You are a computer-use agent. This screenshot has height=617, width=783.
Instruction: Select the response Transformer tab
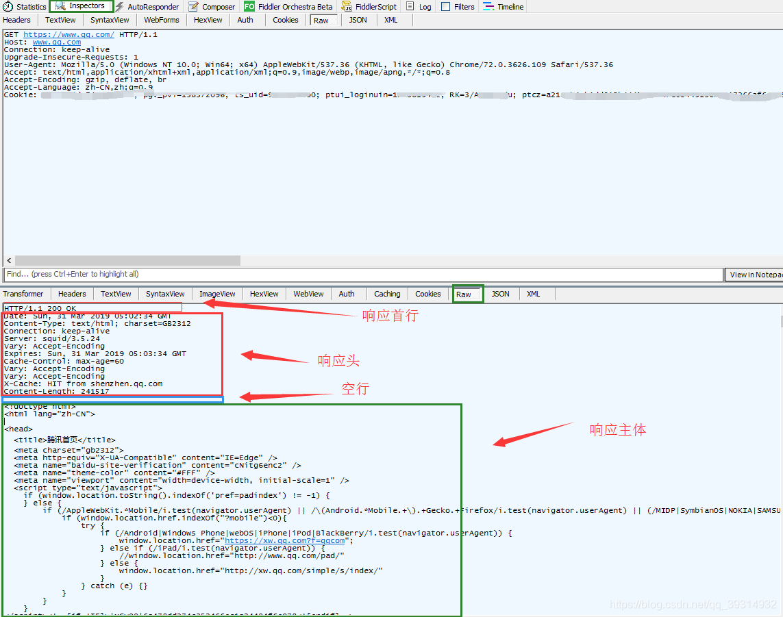tap(23, 294)
